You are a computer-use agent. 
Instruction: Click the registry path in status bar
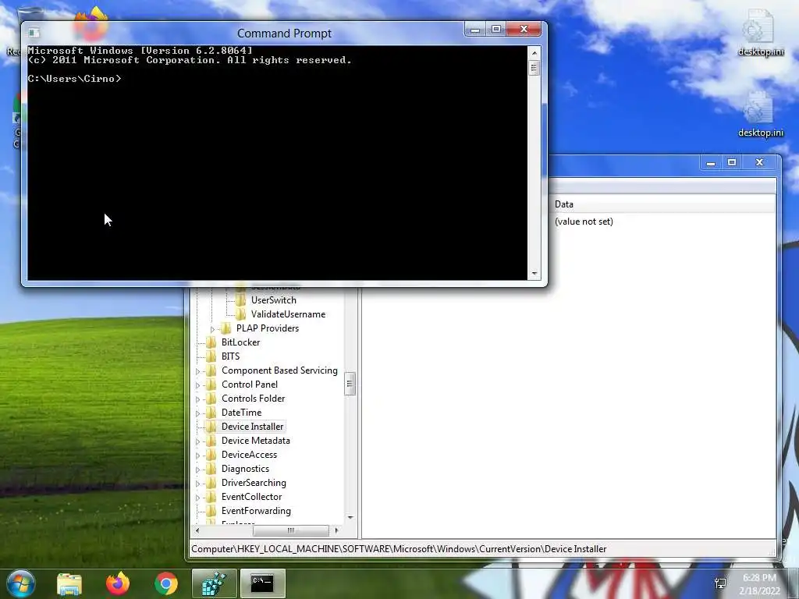[399, 549]
